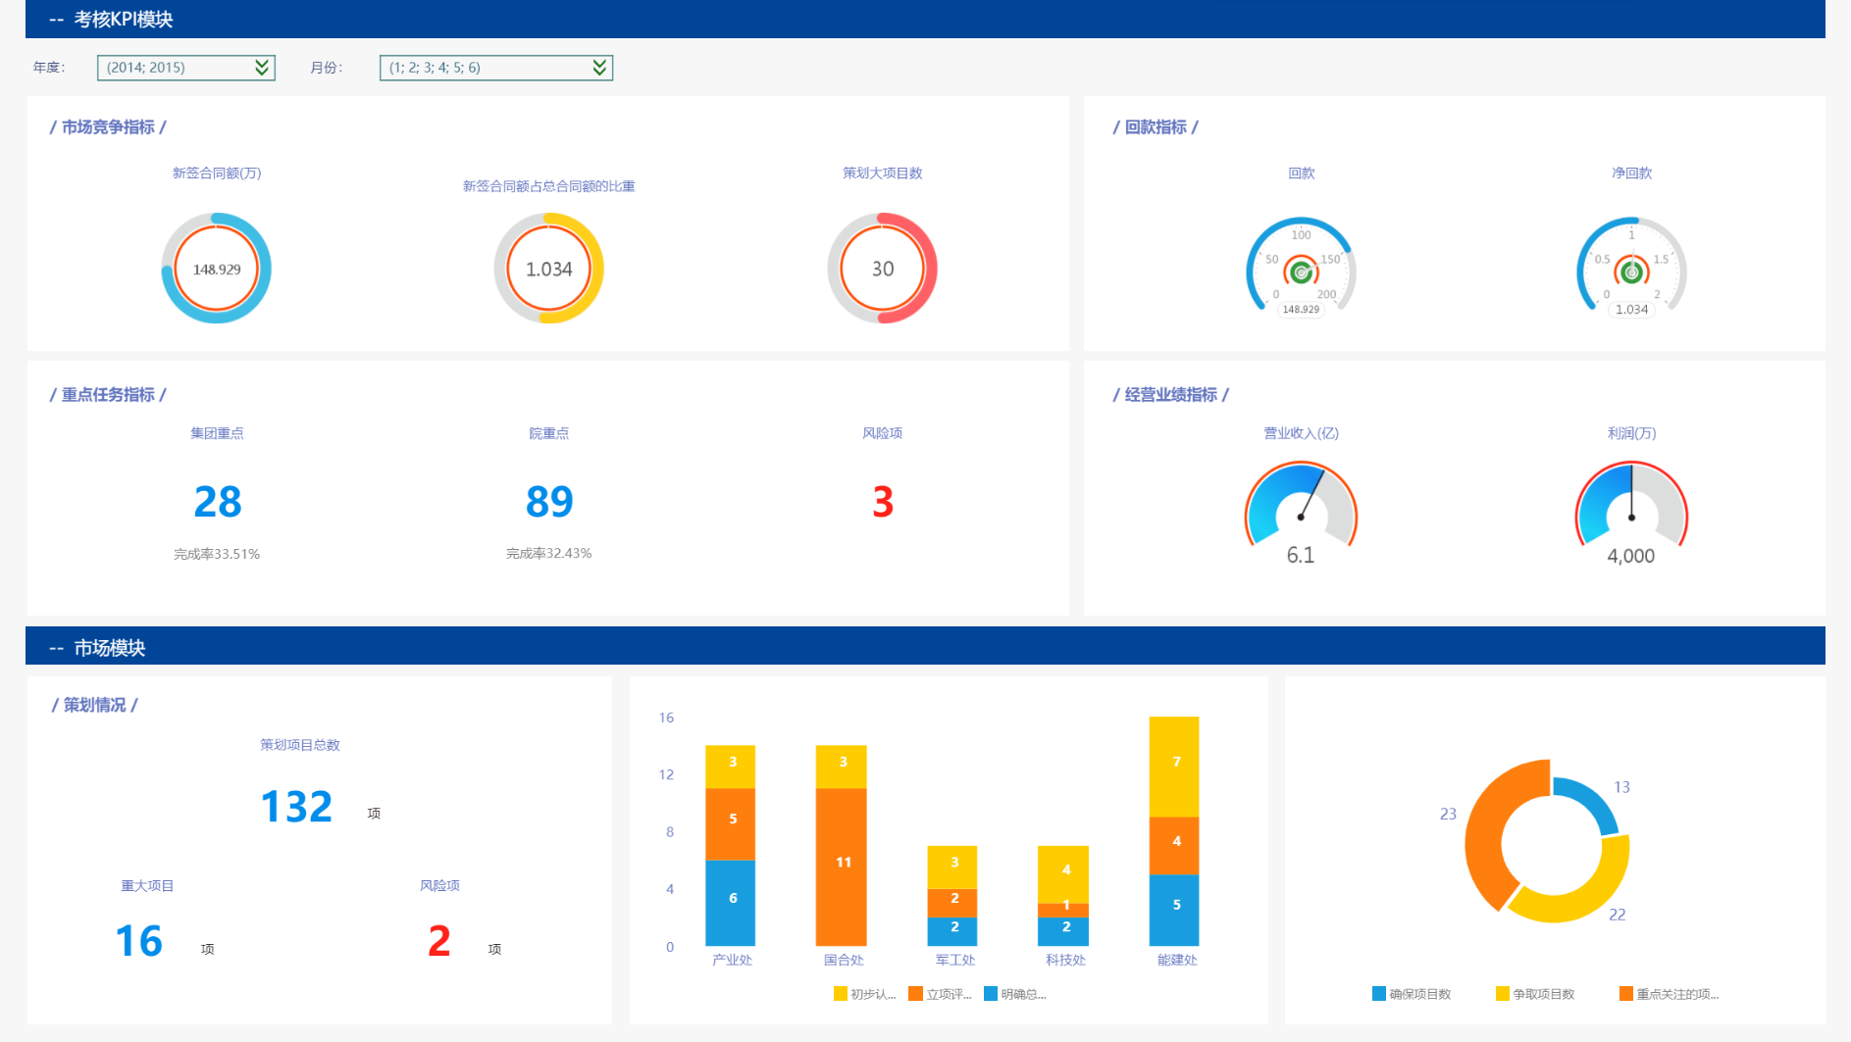Click the red 风险项 value 2 in 策划情况
1851x1042 pixels.
tap(439, 941)
